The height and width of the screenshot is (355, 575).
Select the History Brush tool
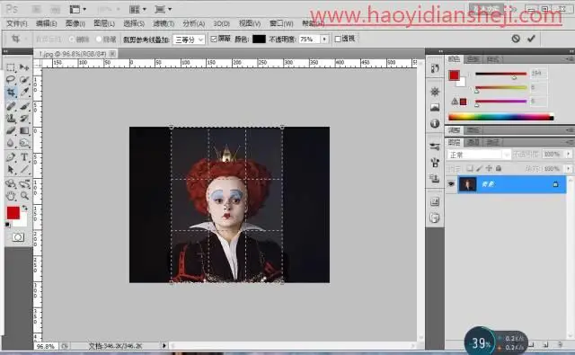(x=24, y=118)
